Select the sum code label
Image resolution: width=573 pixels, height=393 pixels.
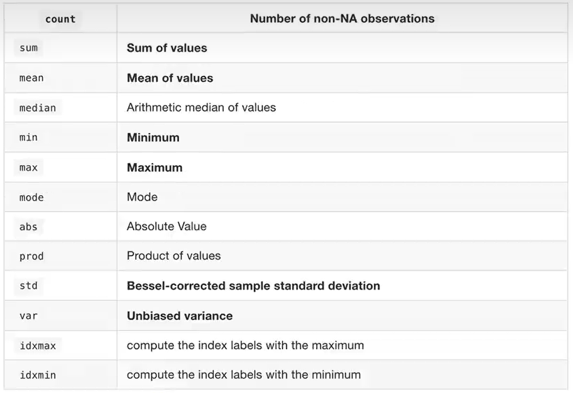click(29, 48)
